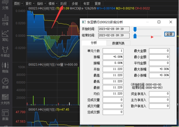
Task: Click the 开始时间 slider handle
Action: pyautogui.click(x=135, y=29)
